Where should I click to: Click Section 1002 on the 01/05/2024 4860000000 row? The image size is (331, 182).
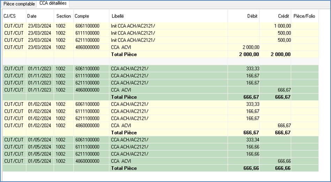pyautogui.click(x=61, y=161)
